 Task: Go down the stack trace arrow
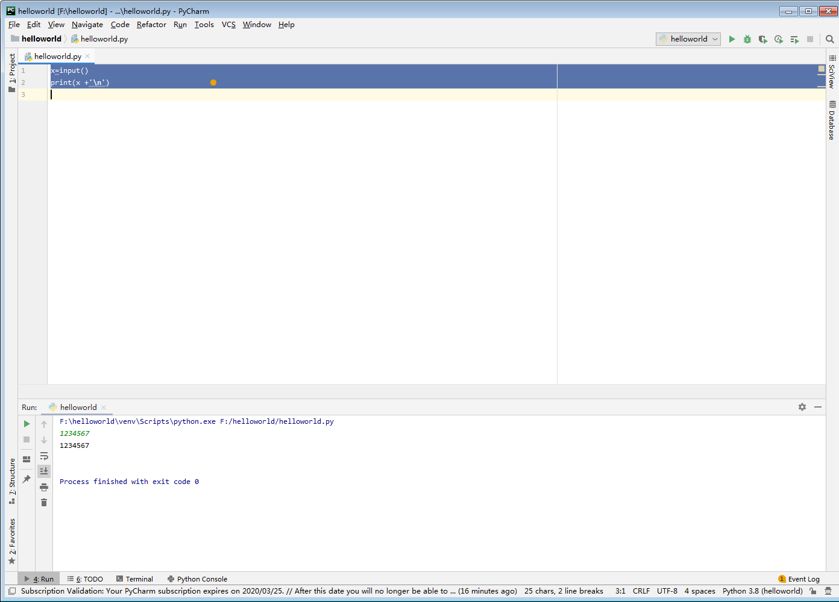[x=44, y=440]
